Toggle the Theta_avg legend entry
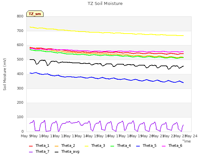Image resolution: width=211 pixels, height=158 pixels. click(67, 151)
